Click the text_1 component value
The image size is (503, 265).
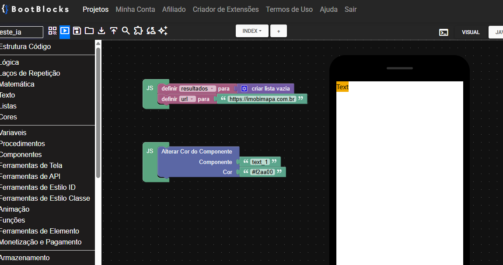260,162
